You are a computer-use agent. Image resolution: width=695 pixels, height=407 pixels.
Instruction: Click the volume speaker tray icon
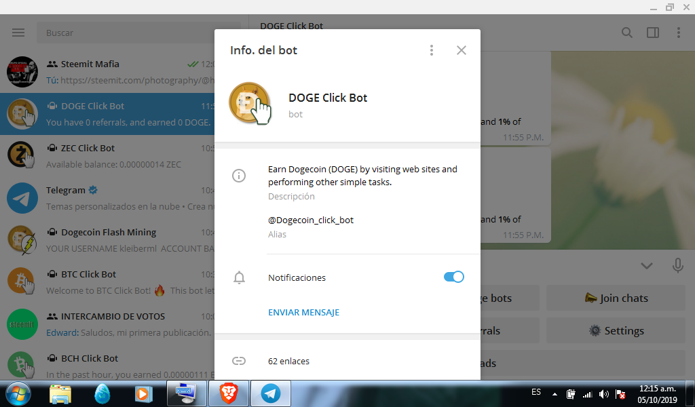click(603, 394)
